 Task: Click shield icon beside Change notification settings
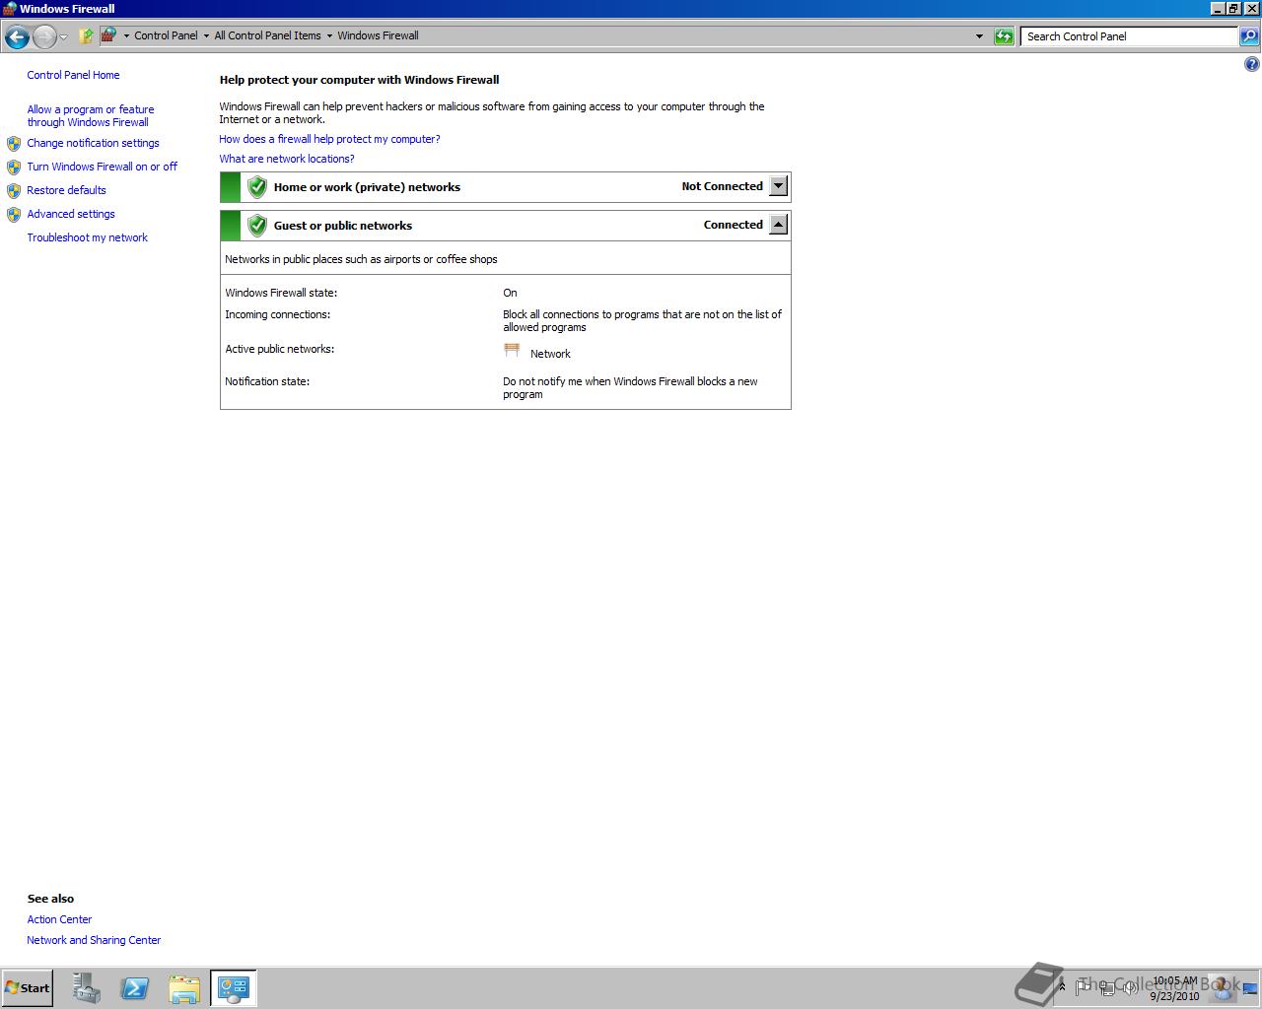[x=14, y=144]
